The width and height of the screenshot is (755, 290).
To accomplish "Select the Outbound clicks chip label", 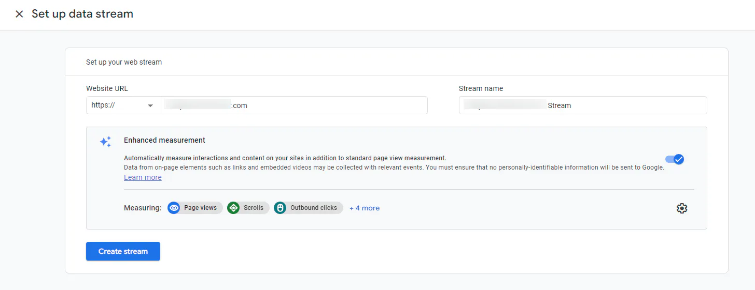I will tap(313, 208).
